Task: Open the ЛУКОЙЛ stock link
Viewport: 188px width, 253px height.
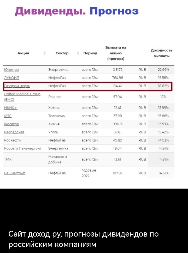Action: (11, 78)
